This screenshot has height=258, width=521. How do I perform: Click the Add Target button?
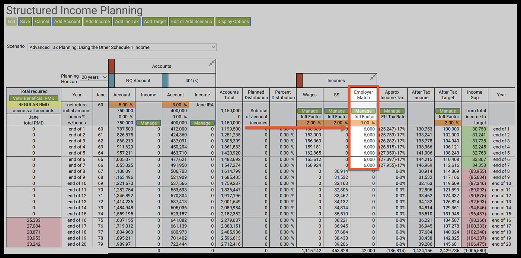tap(155, 22)
